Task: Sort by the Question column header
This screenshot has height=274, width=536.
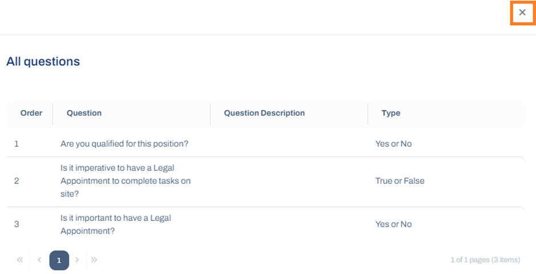Action: tap(84, 113)
